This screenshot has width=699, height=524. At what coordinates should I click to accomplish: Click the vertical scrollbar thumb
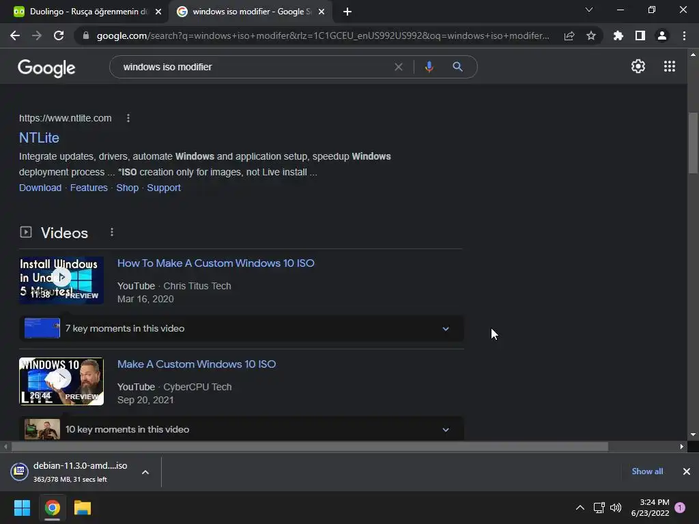pos(693,143)
